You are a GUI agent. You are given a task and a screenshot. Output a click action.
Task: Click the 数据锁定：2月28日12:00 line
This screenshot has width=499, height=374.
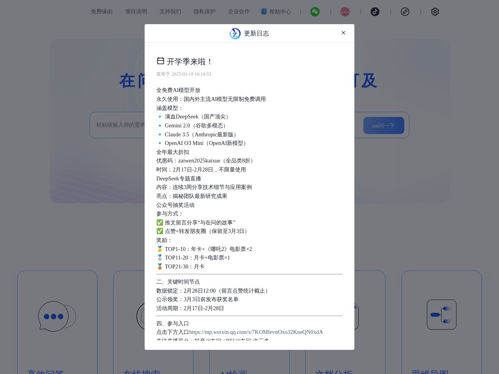click(213, 291)
